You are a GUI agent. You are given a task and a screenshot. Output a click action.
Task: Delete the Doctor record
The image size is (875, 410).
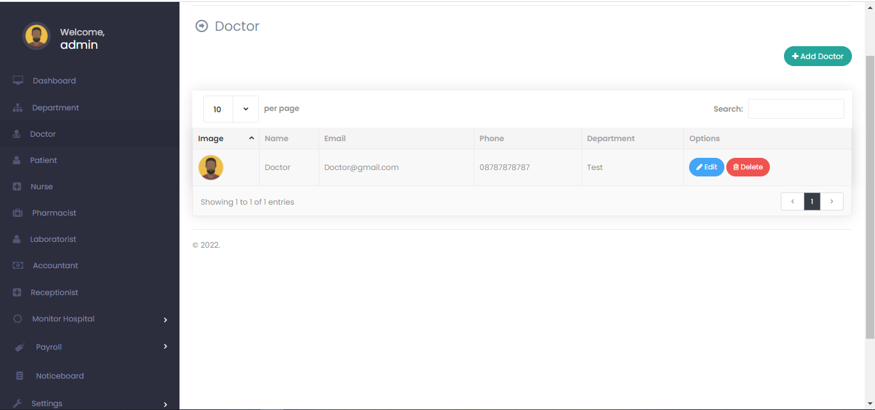tap(747, 167)
